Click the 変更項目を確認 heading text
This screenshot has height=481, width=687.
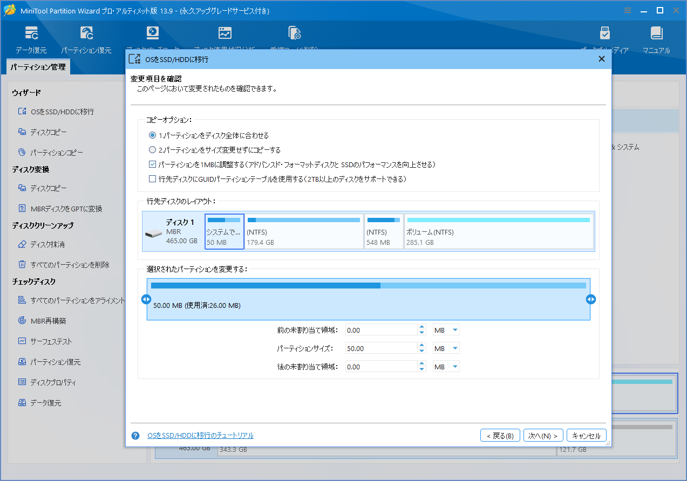click(x=156, y=79)
